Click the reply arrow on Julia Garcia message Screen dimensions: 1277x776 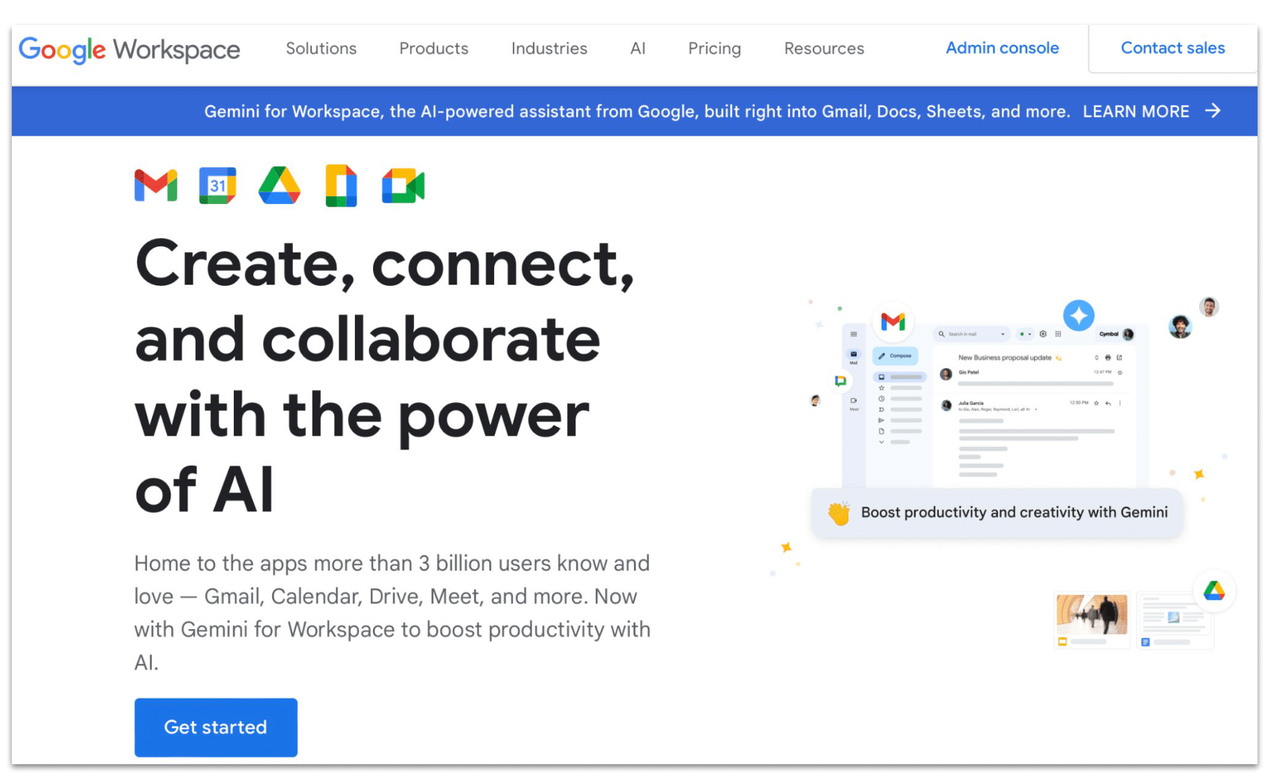[1108, 403]
